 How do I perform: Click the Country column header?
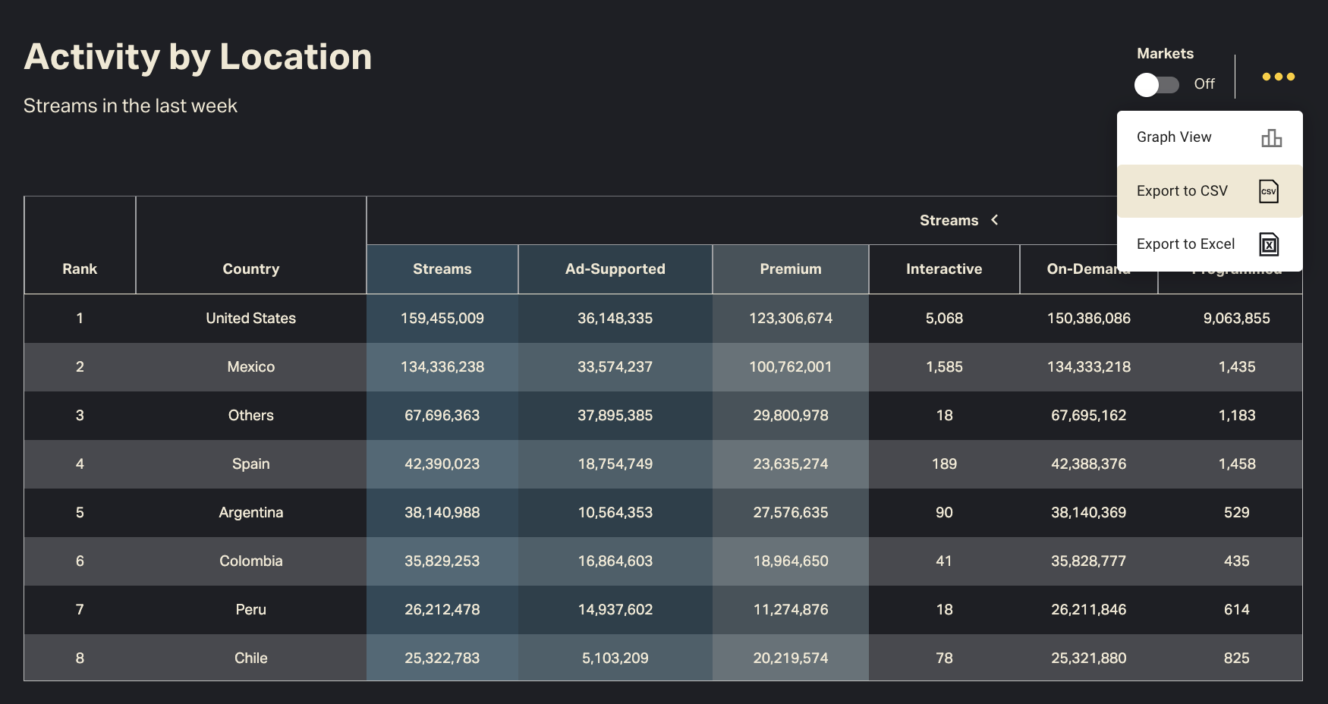pyautogui.click(x=250, y=269)
